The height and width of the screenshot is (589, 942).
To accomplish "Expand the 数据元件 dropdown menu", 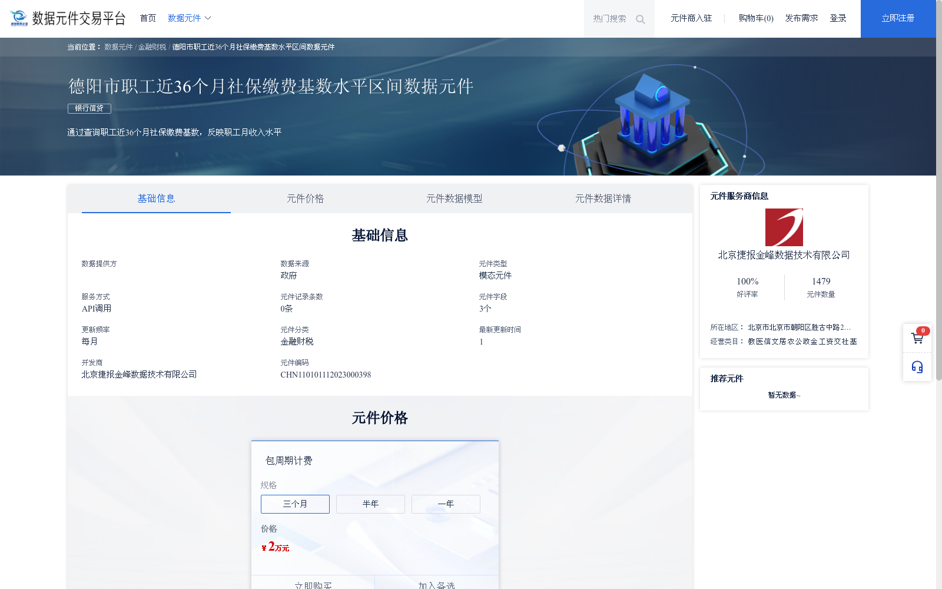I will 189,18.
